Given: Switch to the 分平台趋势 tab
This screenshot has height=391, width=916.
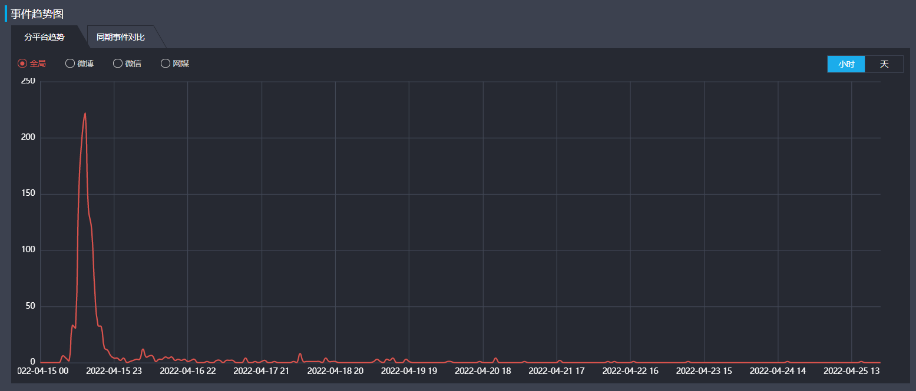Looking at the screenshot, I should tap(44, 37).
